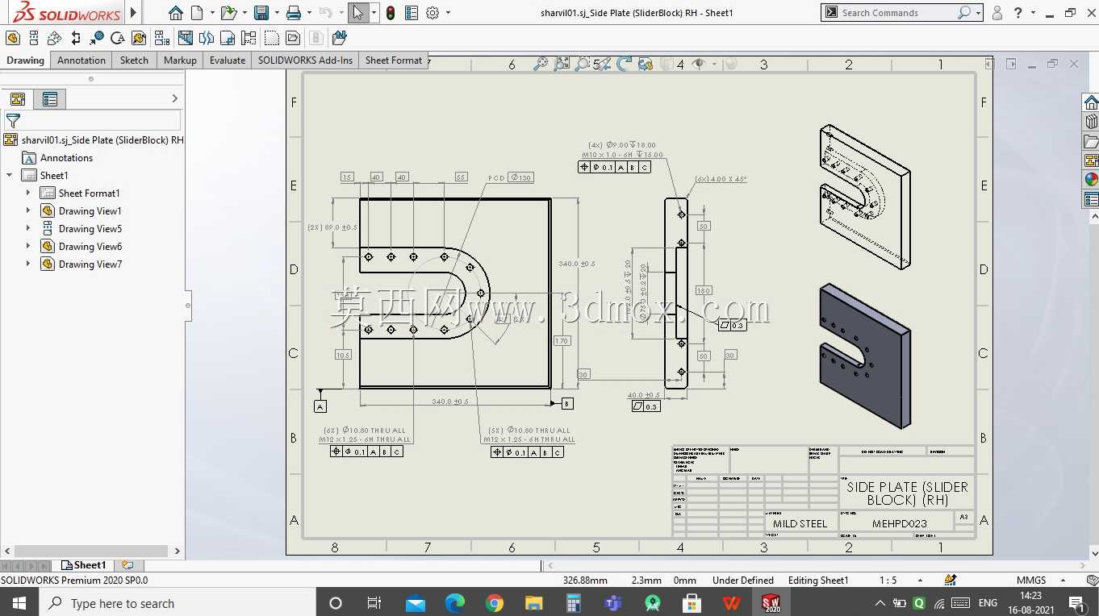Save the drawing with the Save icon
The image size is (1099, 616).
tap(261, 13)
